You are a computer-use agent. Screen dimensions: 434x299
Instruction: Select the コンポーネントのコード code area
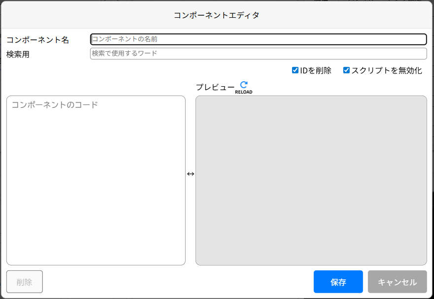(x=96, y=180)
